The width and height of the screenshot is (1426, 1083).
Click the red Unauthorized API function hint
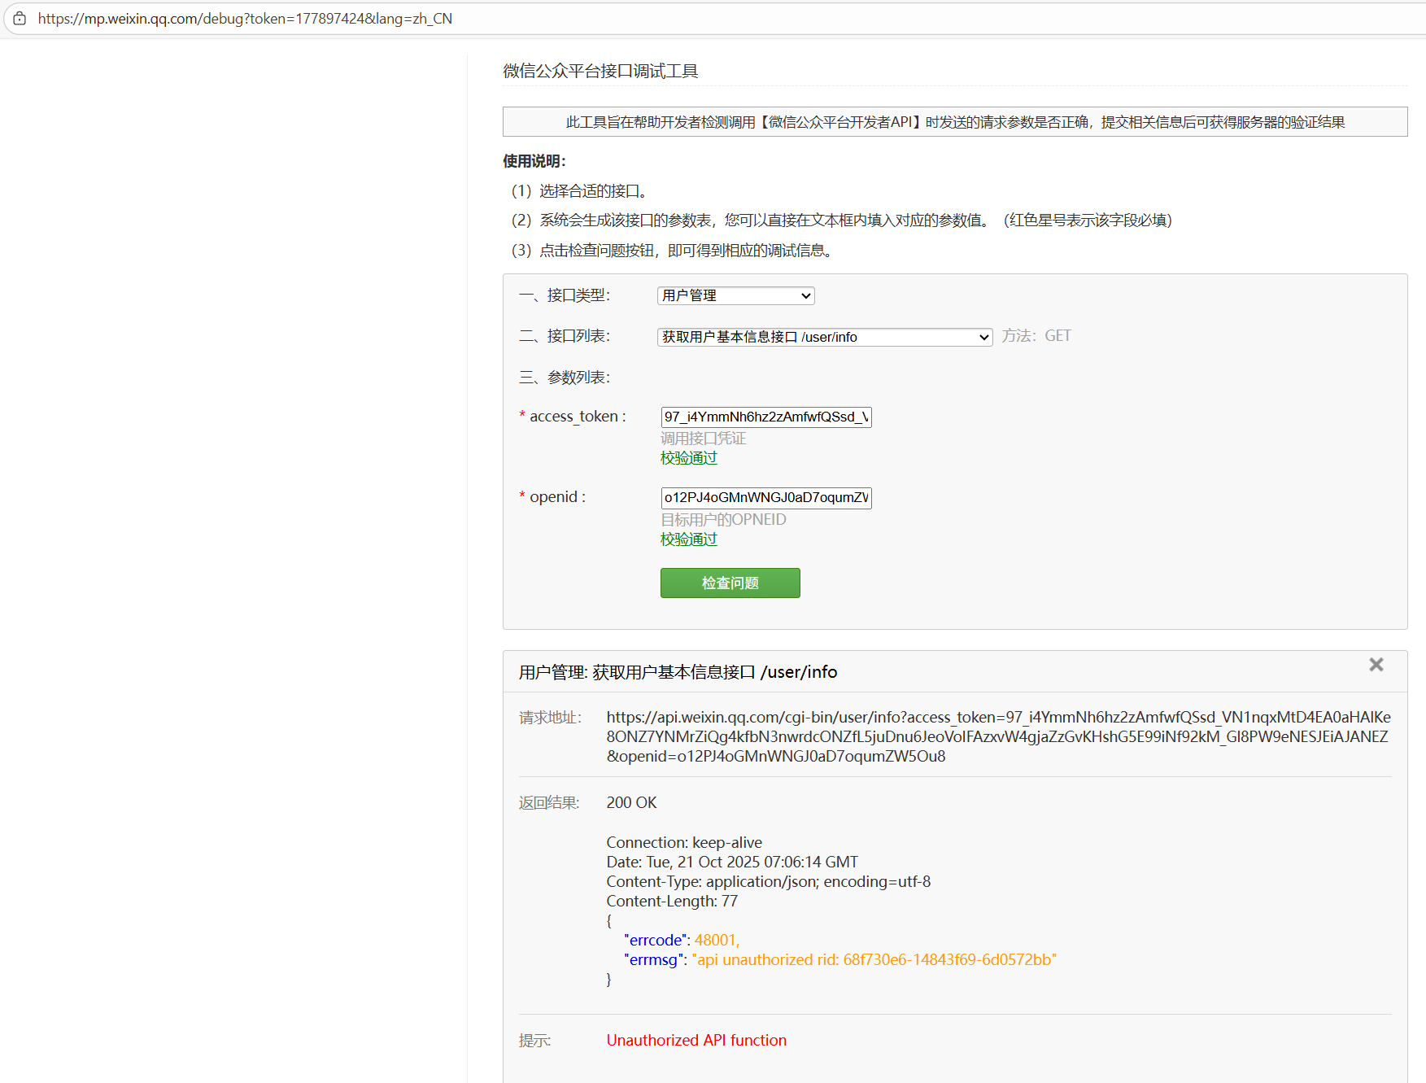(x=696, y=1040)
